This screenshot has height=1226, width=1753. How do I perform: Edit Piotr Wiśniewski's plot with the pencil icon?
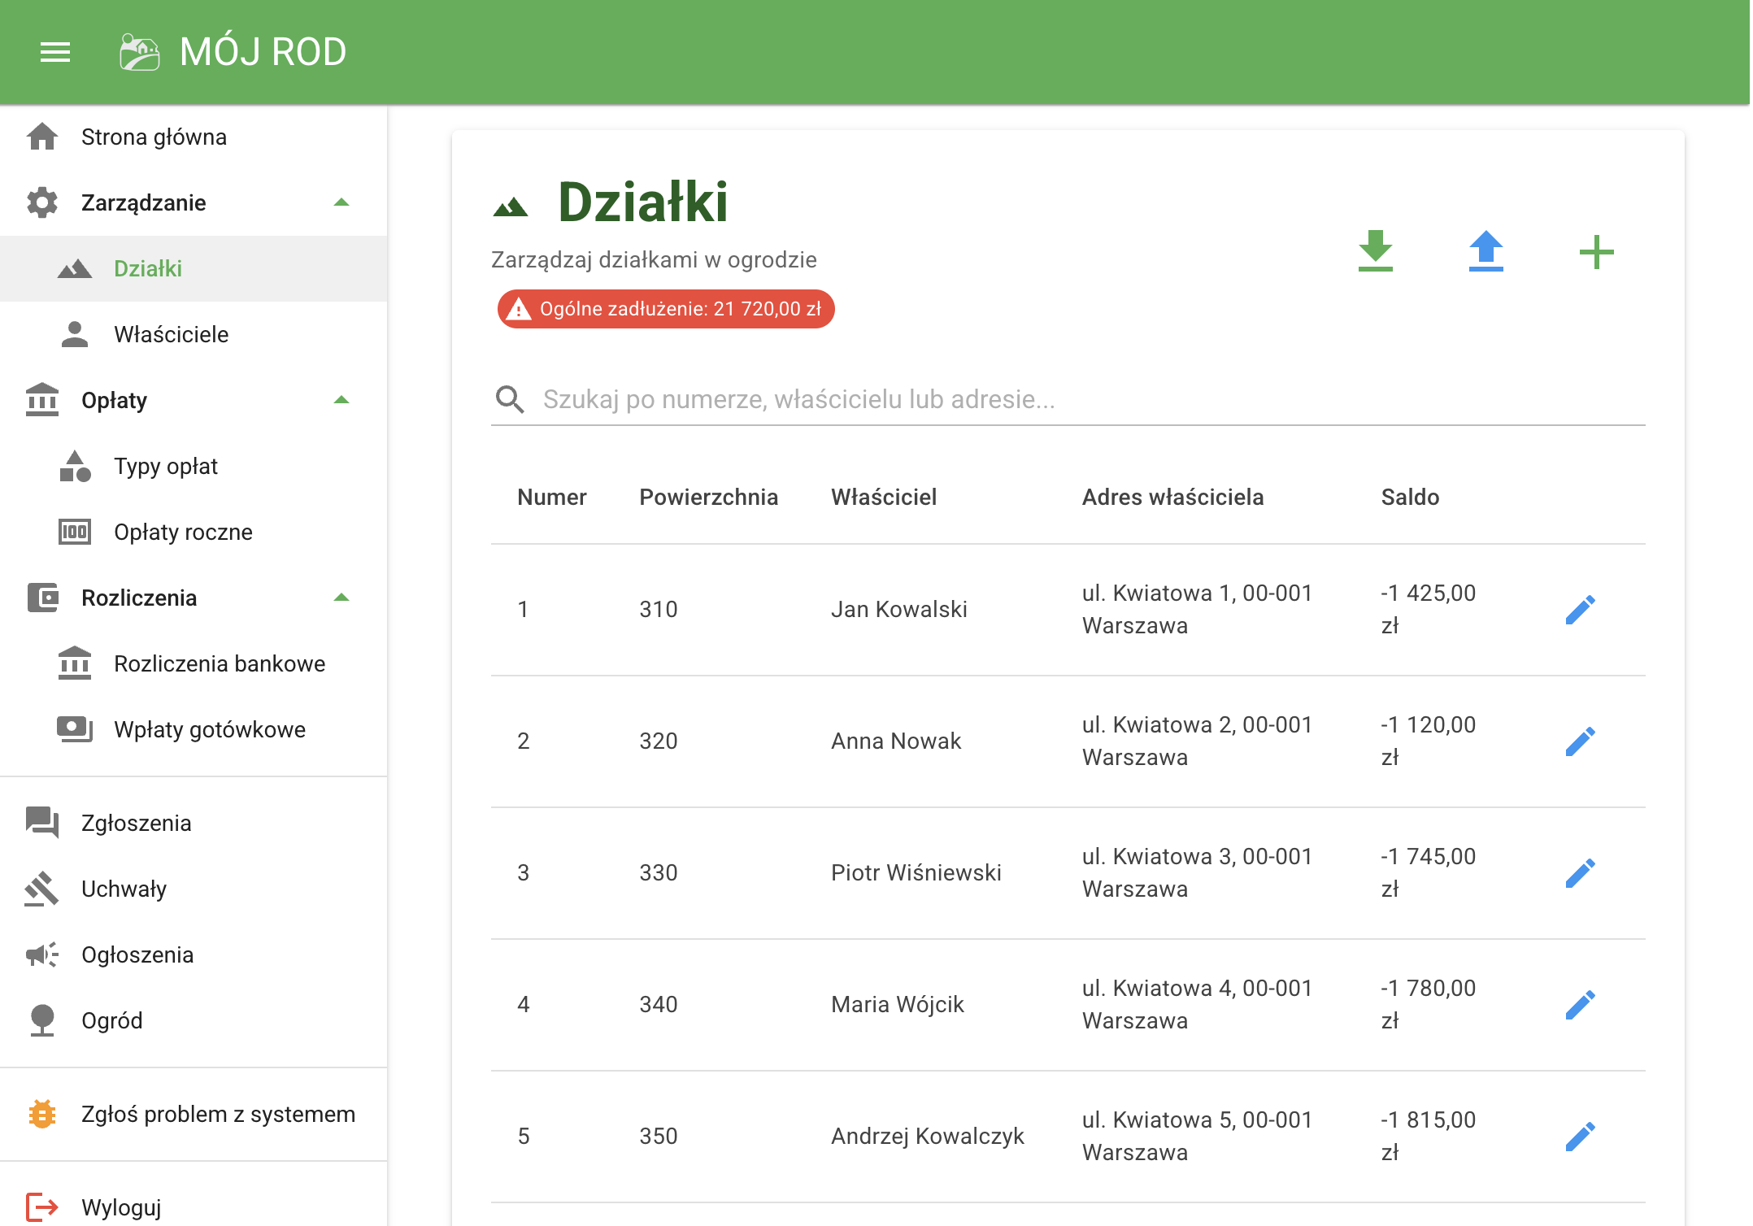click(1580, 873)
